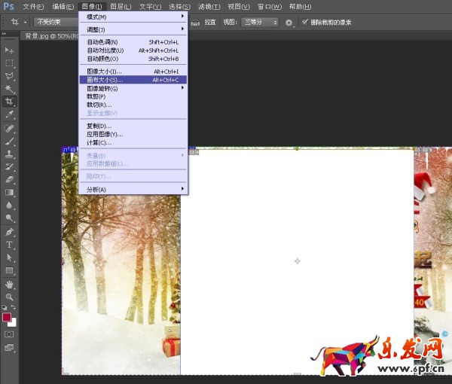Select the Hand tool
Image resolution: width=452 pixels, height=384 pixels.
click(x=10, y=285)
